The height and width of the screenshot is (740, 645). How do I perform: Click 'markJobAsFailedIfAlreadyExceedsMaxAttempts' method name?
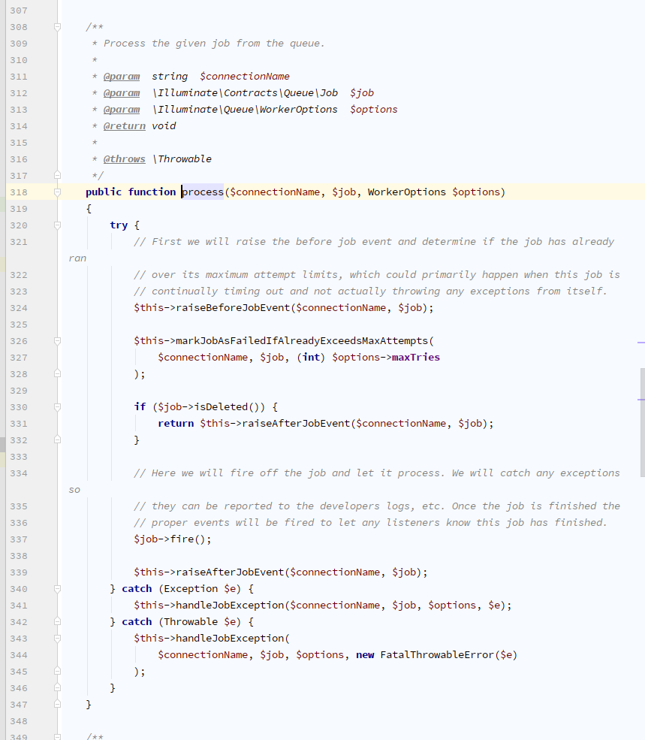[x=302, y=341]
